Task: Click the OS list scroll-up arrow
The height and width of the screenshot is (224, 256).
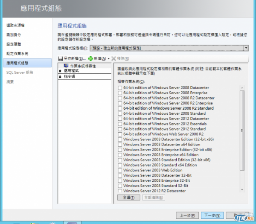Action: (x=242, y=88)
